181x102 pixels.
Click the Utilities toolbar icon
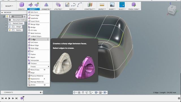[x=58, y=5]
